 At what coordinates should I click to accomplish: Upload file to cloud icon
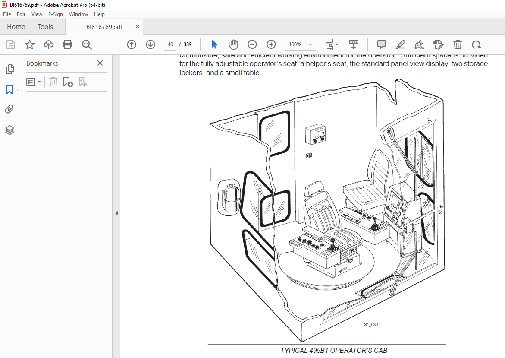(49, 44)
